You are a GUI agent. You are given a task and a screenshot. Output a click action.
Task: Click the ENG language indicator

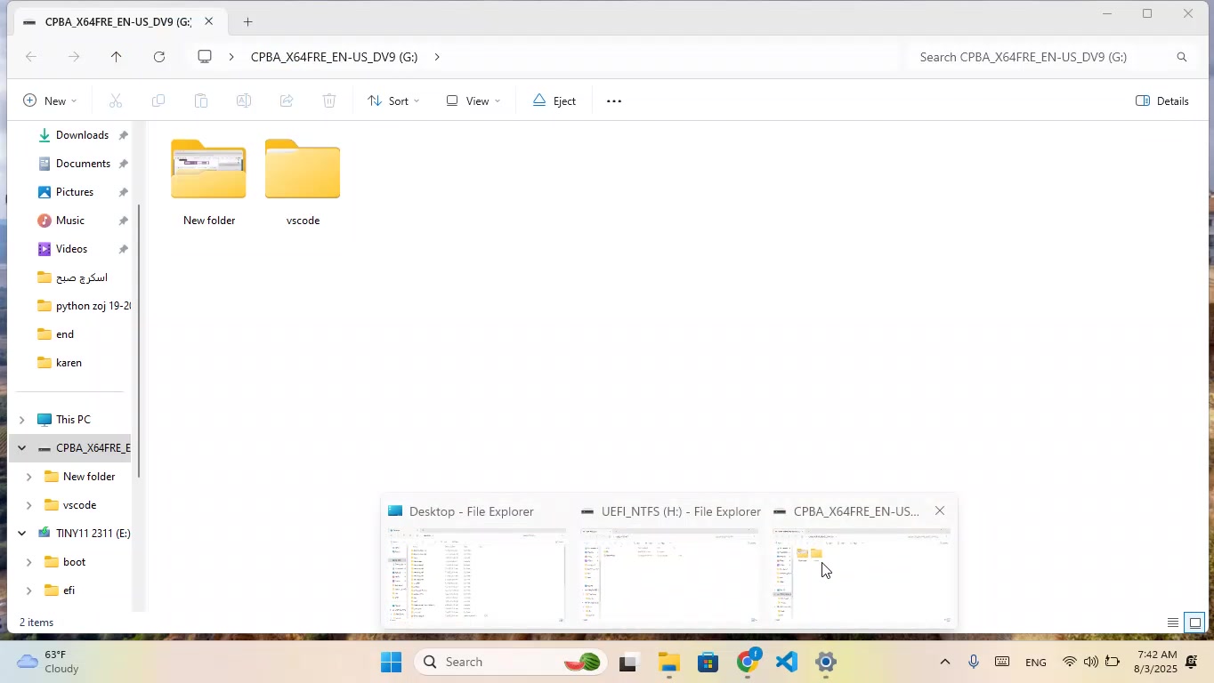pyautogui.click(x=1036, y=663)
